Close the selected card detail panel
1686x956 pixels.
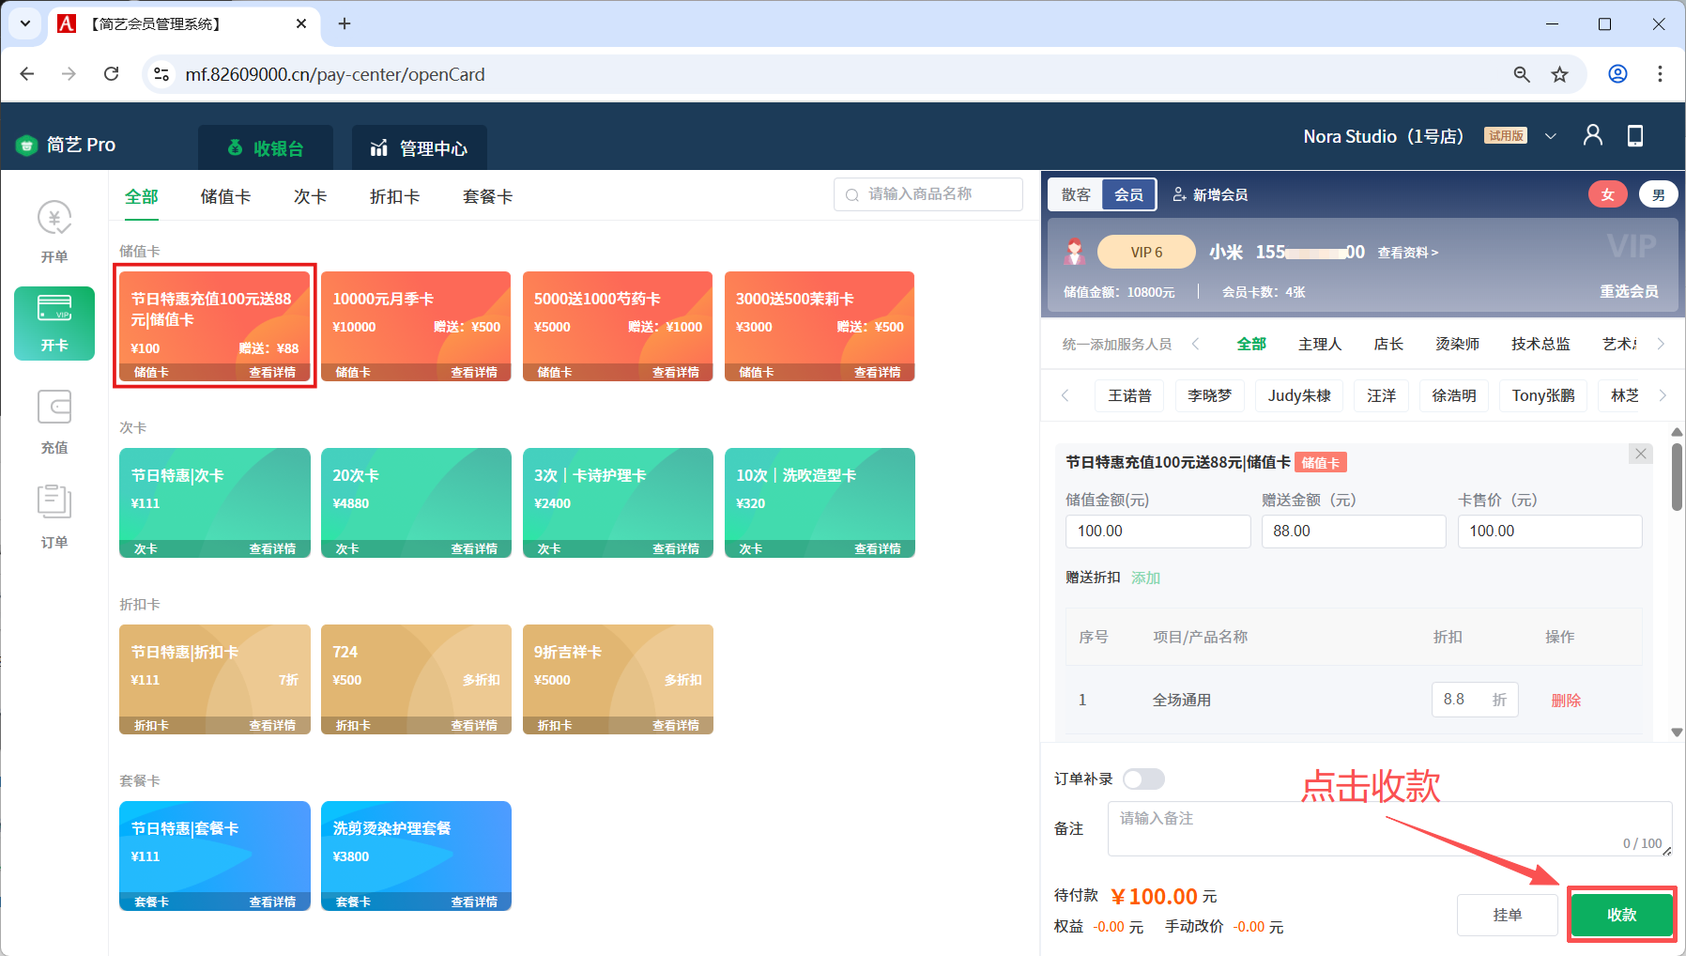[x=1640, y=455]
